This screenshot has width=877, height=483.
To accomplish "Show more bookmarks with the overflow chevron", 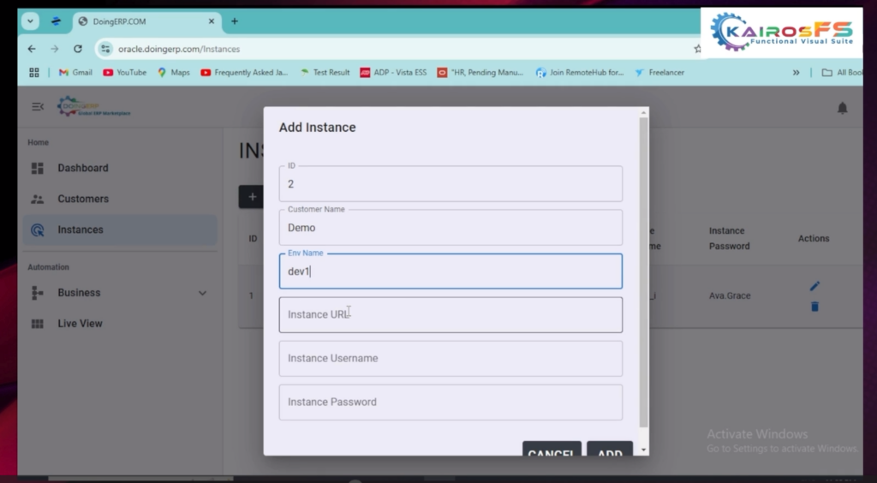I will (x=796, y=73).
